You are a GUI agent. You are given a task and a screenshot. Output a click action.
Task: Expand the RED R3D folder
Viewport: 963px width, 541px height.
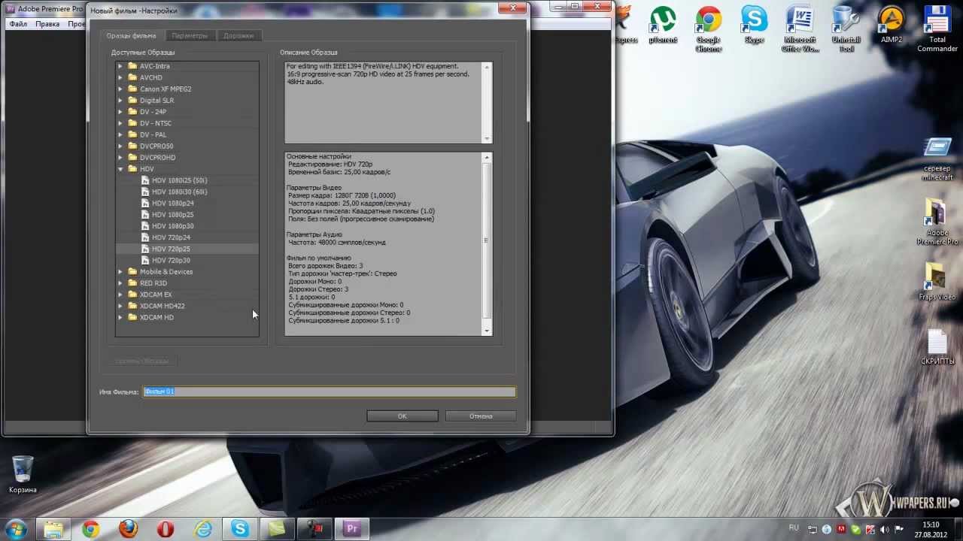[120, 283]
